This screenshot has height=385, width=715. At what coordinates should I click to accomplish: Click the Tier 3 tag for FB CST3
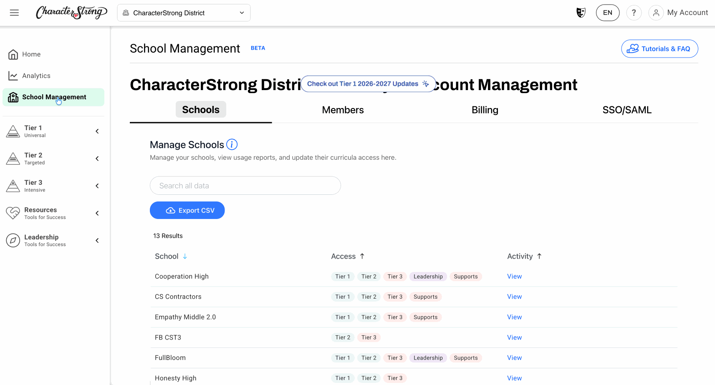(x=369, y=337)
